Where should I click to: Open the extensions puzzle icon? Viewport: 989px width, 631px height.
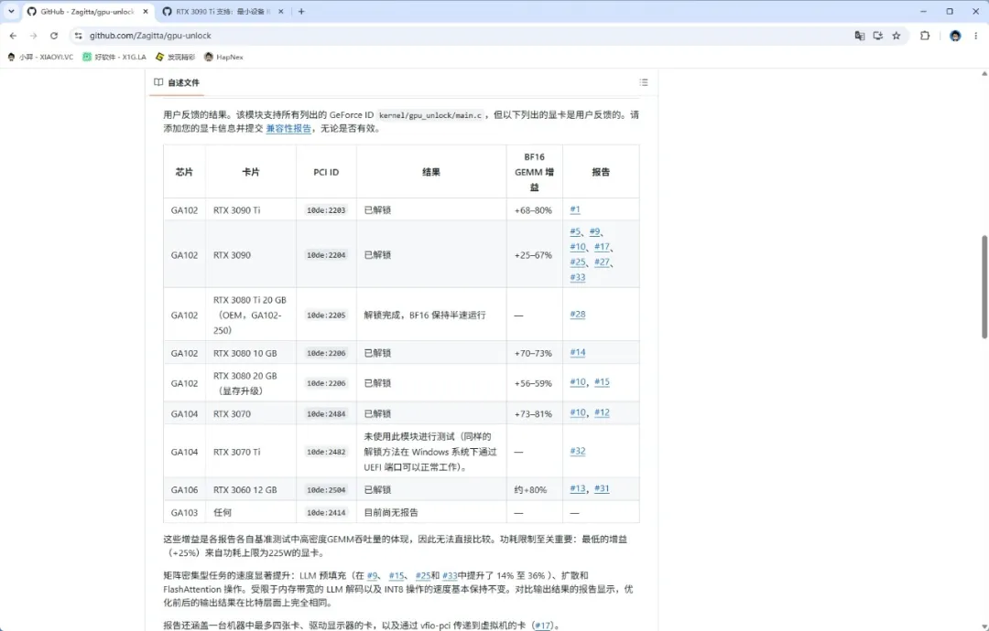925,36
